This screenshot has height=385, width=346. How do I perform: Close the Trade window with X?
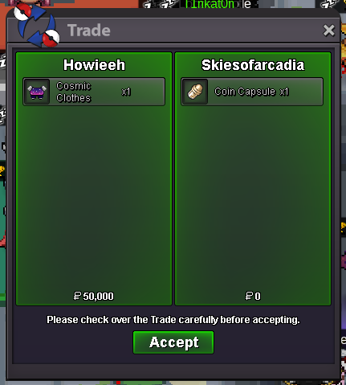pyautogui.click(x=328, y=30)
